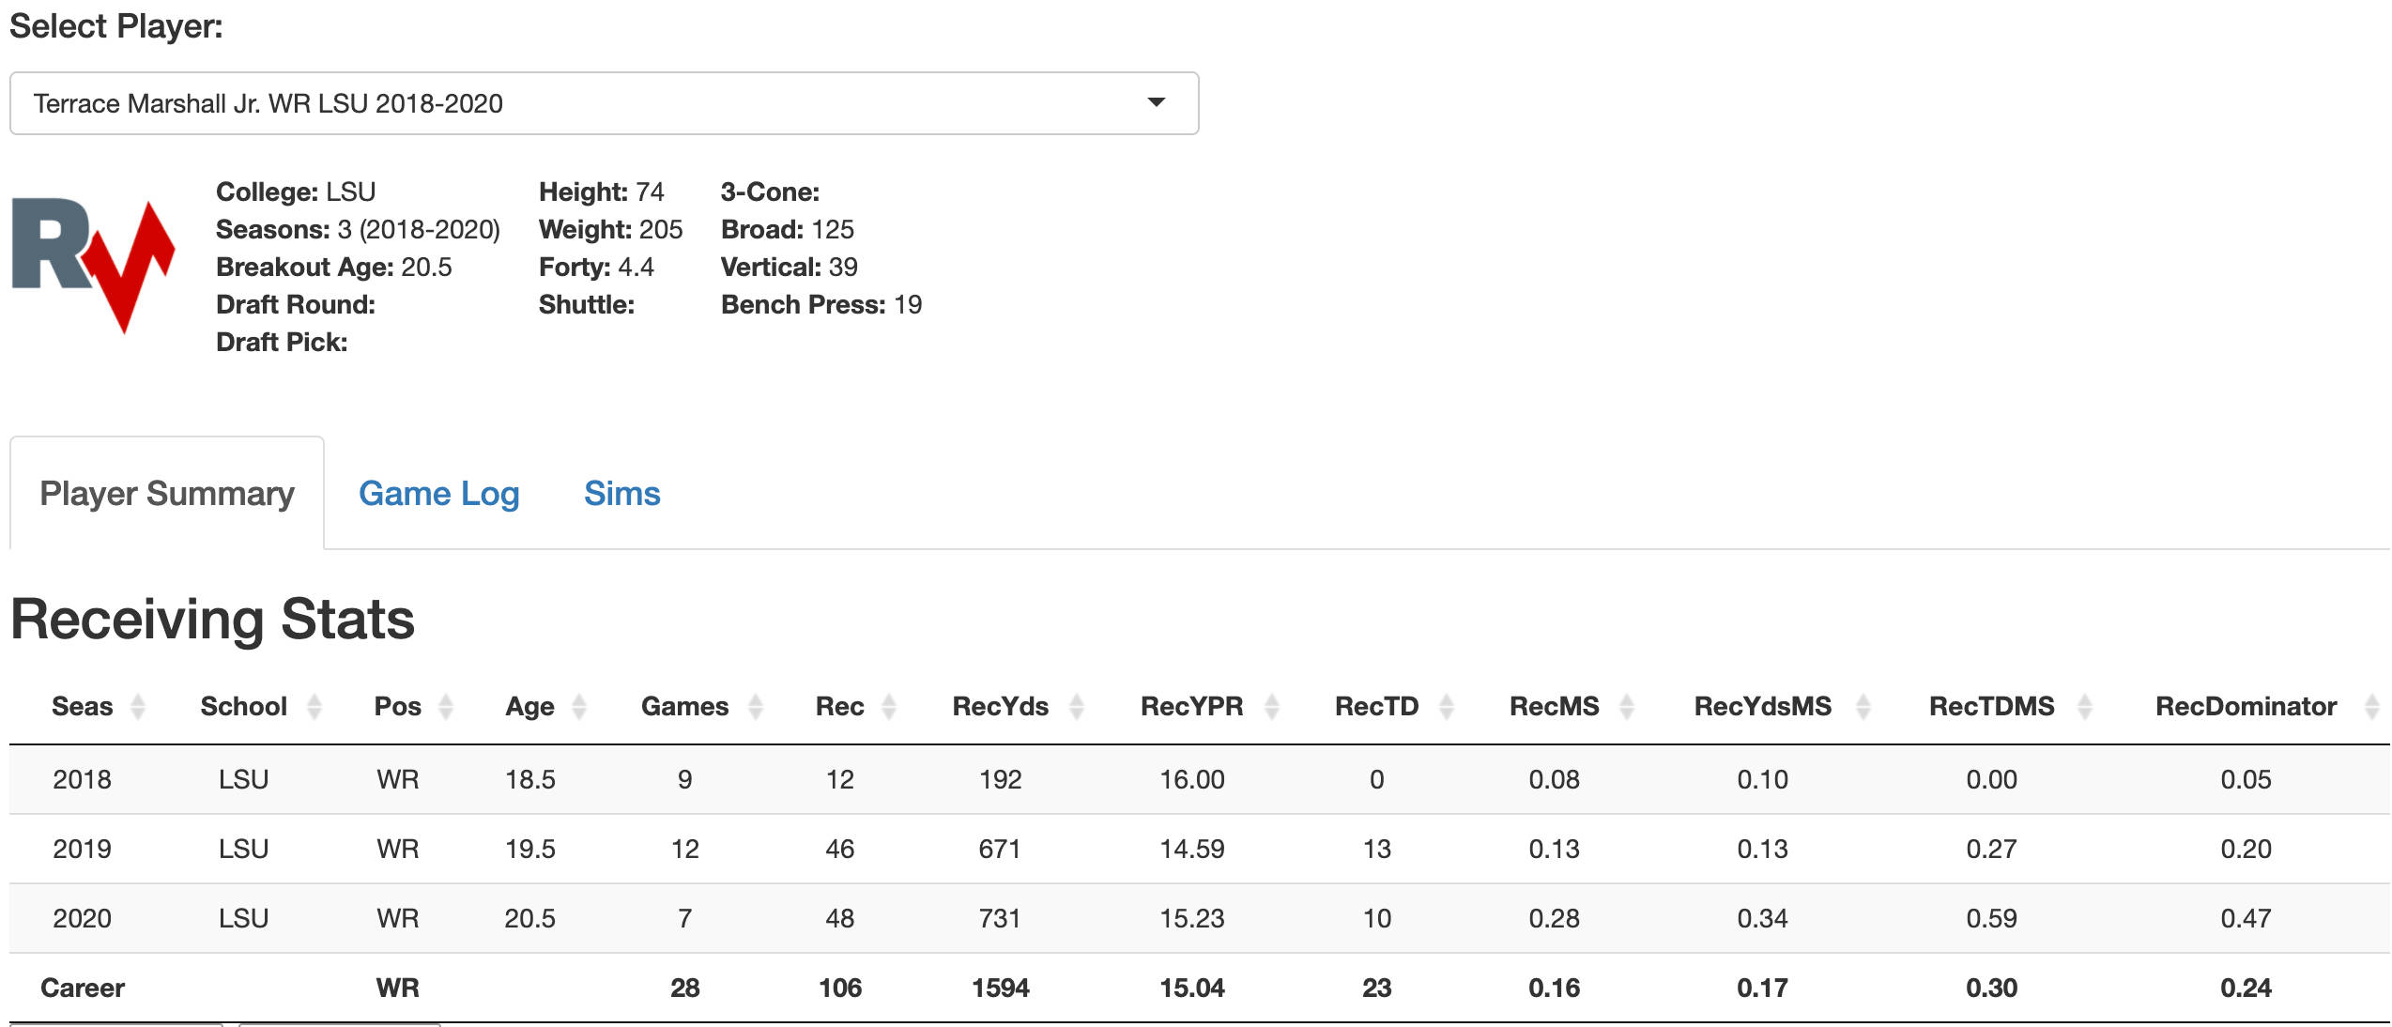Sort by the Age column arrows
The height and width of the screenshot is (1027, 2392).
point(579,707)
